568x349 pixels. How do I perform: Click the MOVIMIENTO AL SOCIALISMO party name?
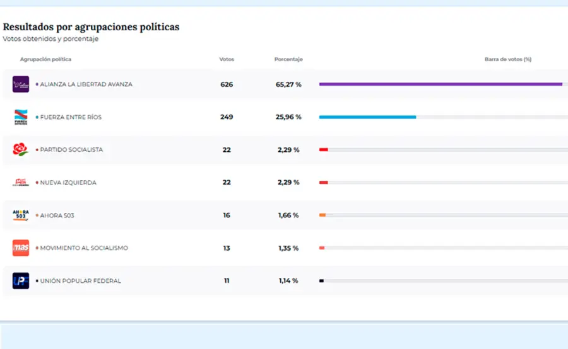(x=84, y=248)
